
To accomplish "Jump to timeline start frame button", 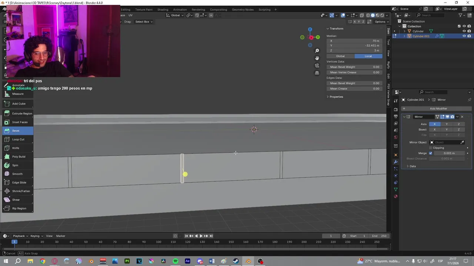I will coord(186,236).
